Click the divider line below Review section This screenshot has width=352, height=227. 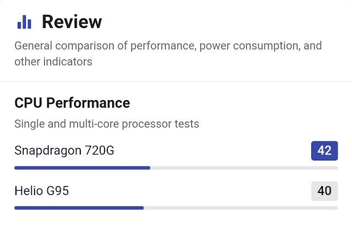(176, 81)
